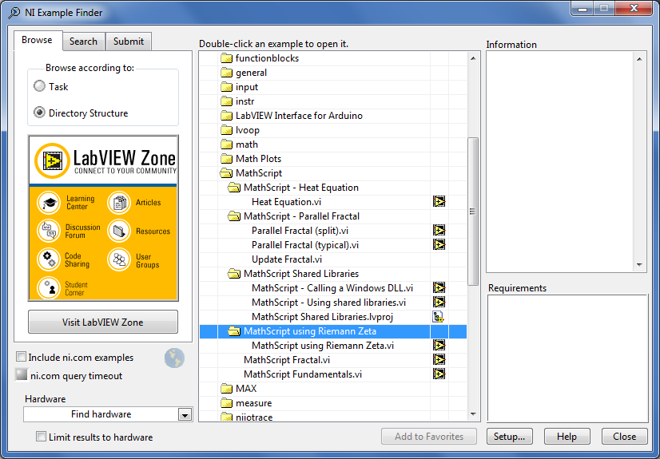The height and width of the screenshot is (459, 660).
Task: Click VI icon beside MathScript Fractal.vi
Action: tap(439, 360)
